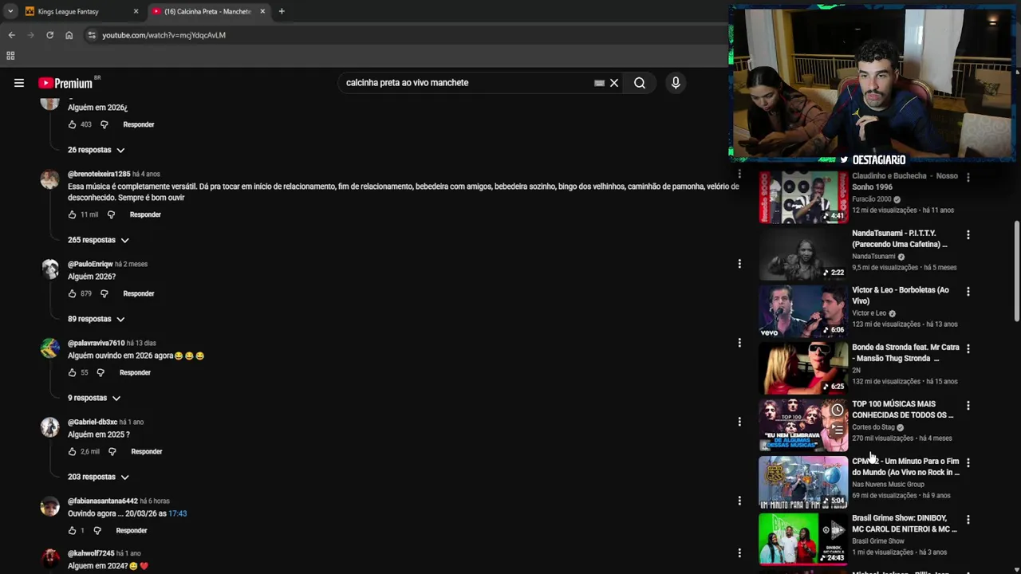This screenshot has height=574, width=1021.
Task: Like @fabianasantana6442's comment
Action: 73,530
